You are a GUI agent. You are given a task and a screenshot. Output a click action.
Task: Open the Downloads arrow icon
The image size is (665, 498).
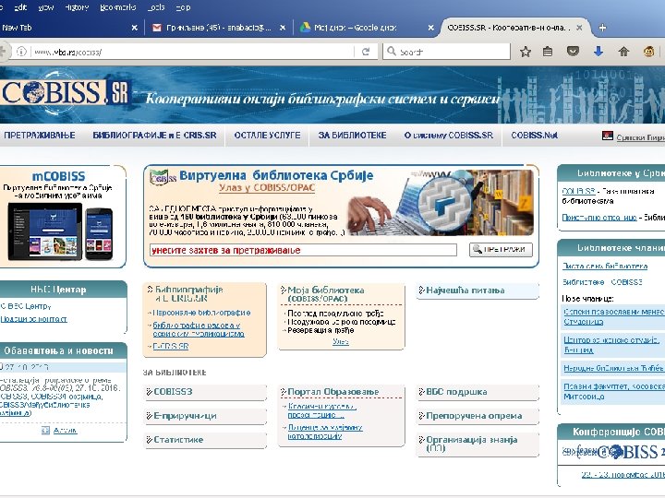[x=598, y=52]
